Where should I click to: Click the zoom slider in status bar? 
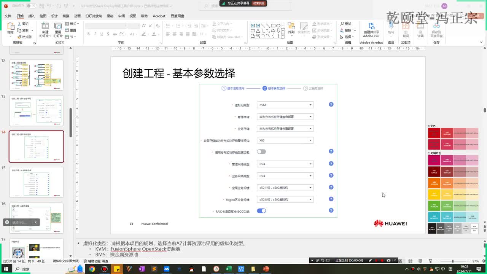click(x=453, y=261)
